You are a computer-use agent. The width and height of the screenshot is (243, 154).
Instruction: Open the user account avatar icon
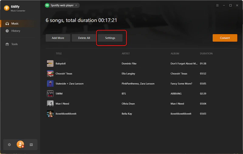(x=20, y=145)
